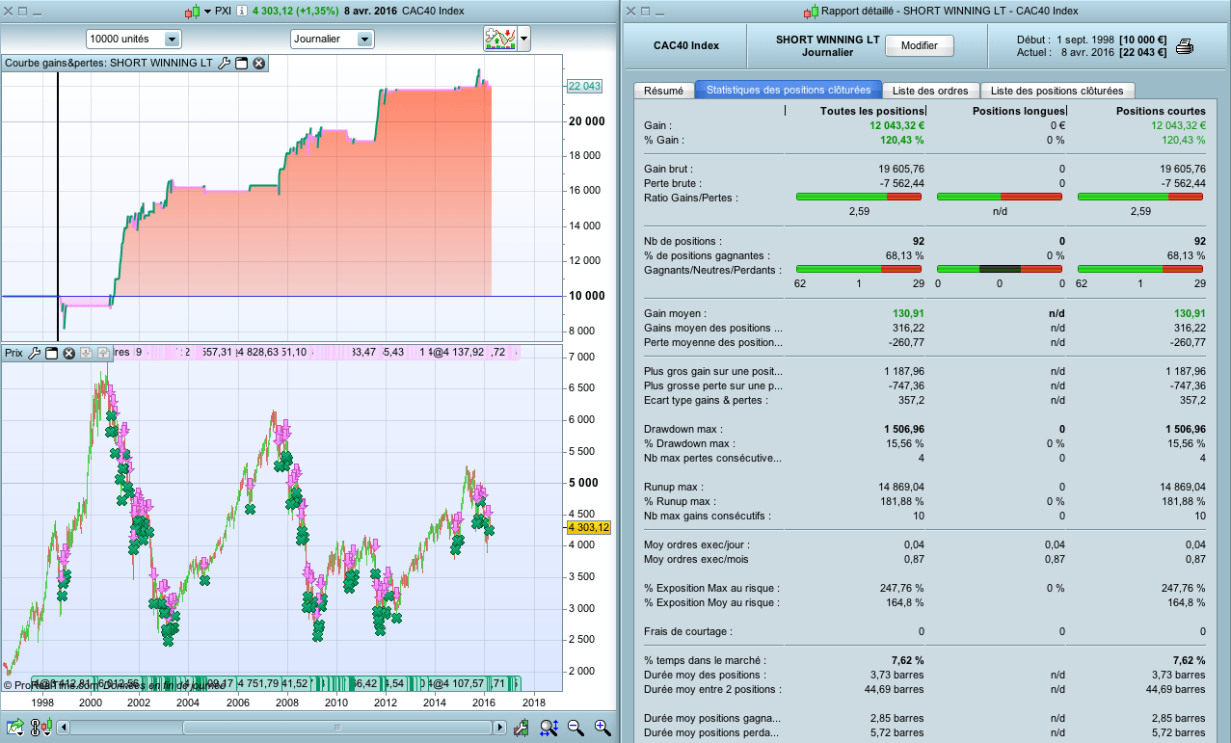1231x743 pixels.
Task: Activate the zoom-to-fit magnifier icon
Action: [549, 728]
